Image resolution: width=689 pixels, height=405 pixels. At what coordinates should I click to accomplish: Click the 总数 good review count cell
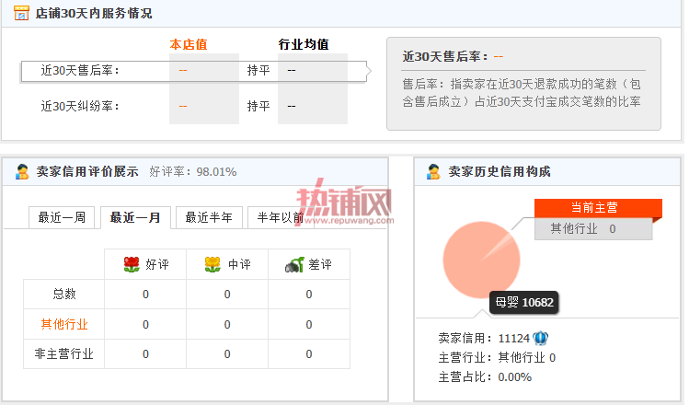point(145,295)
